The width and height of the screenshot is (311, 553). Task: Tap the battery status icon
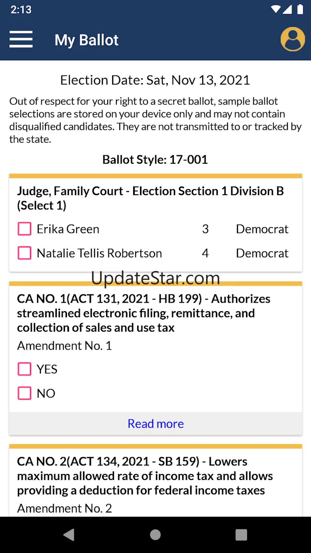300,10
